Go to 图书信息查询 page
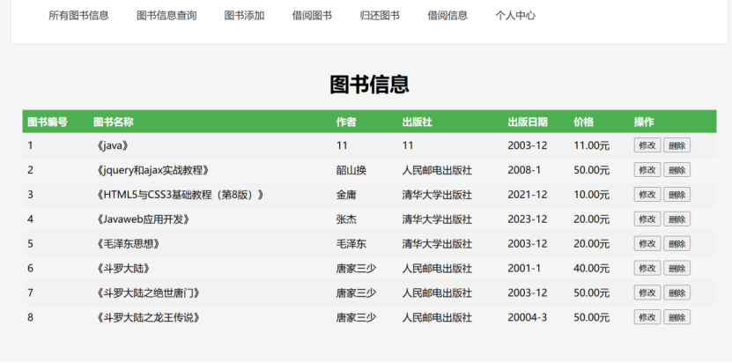Viewport: 732px width, 363px height. pos(166,15)
